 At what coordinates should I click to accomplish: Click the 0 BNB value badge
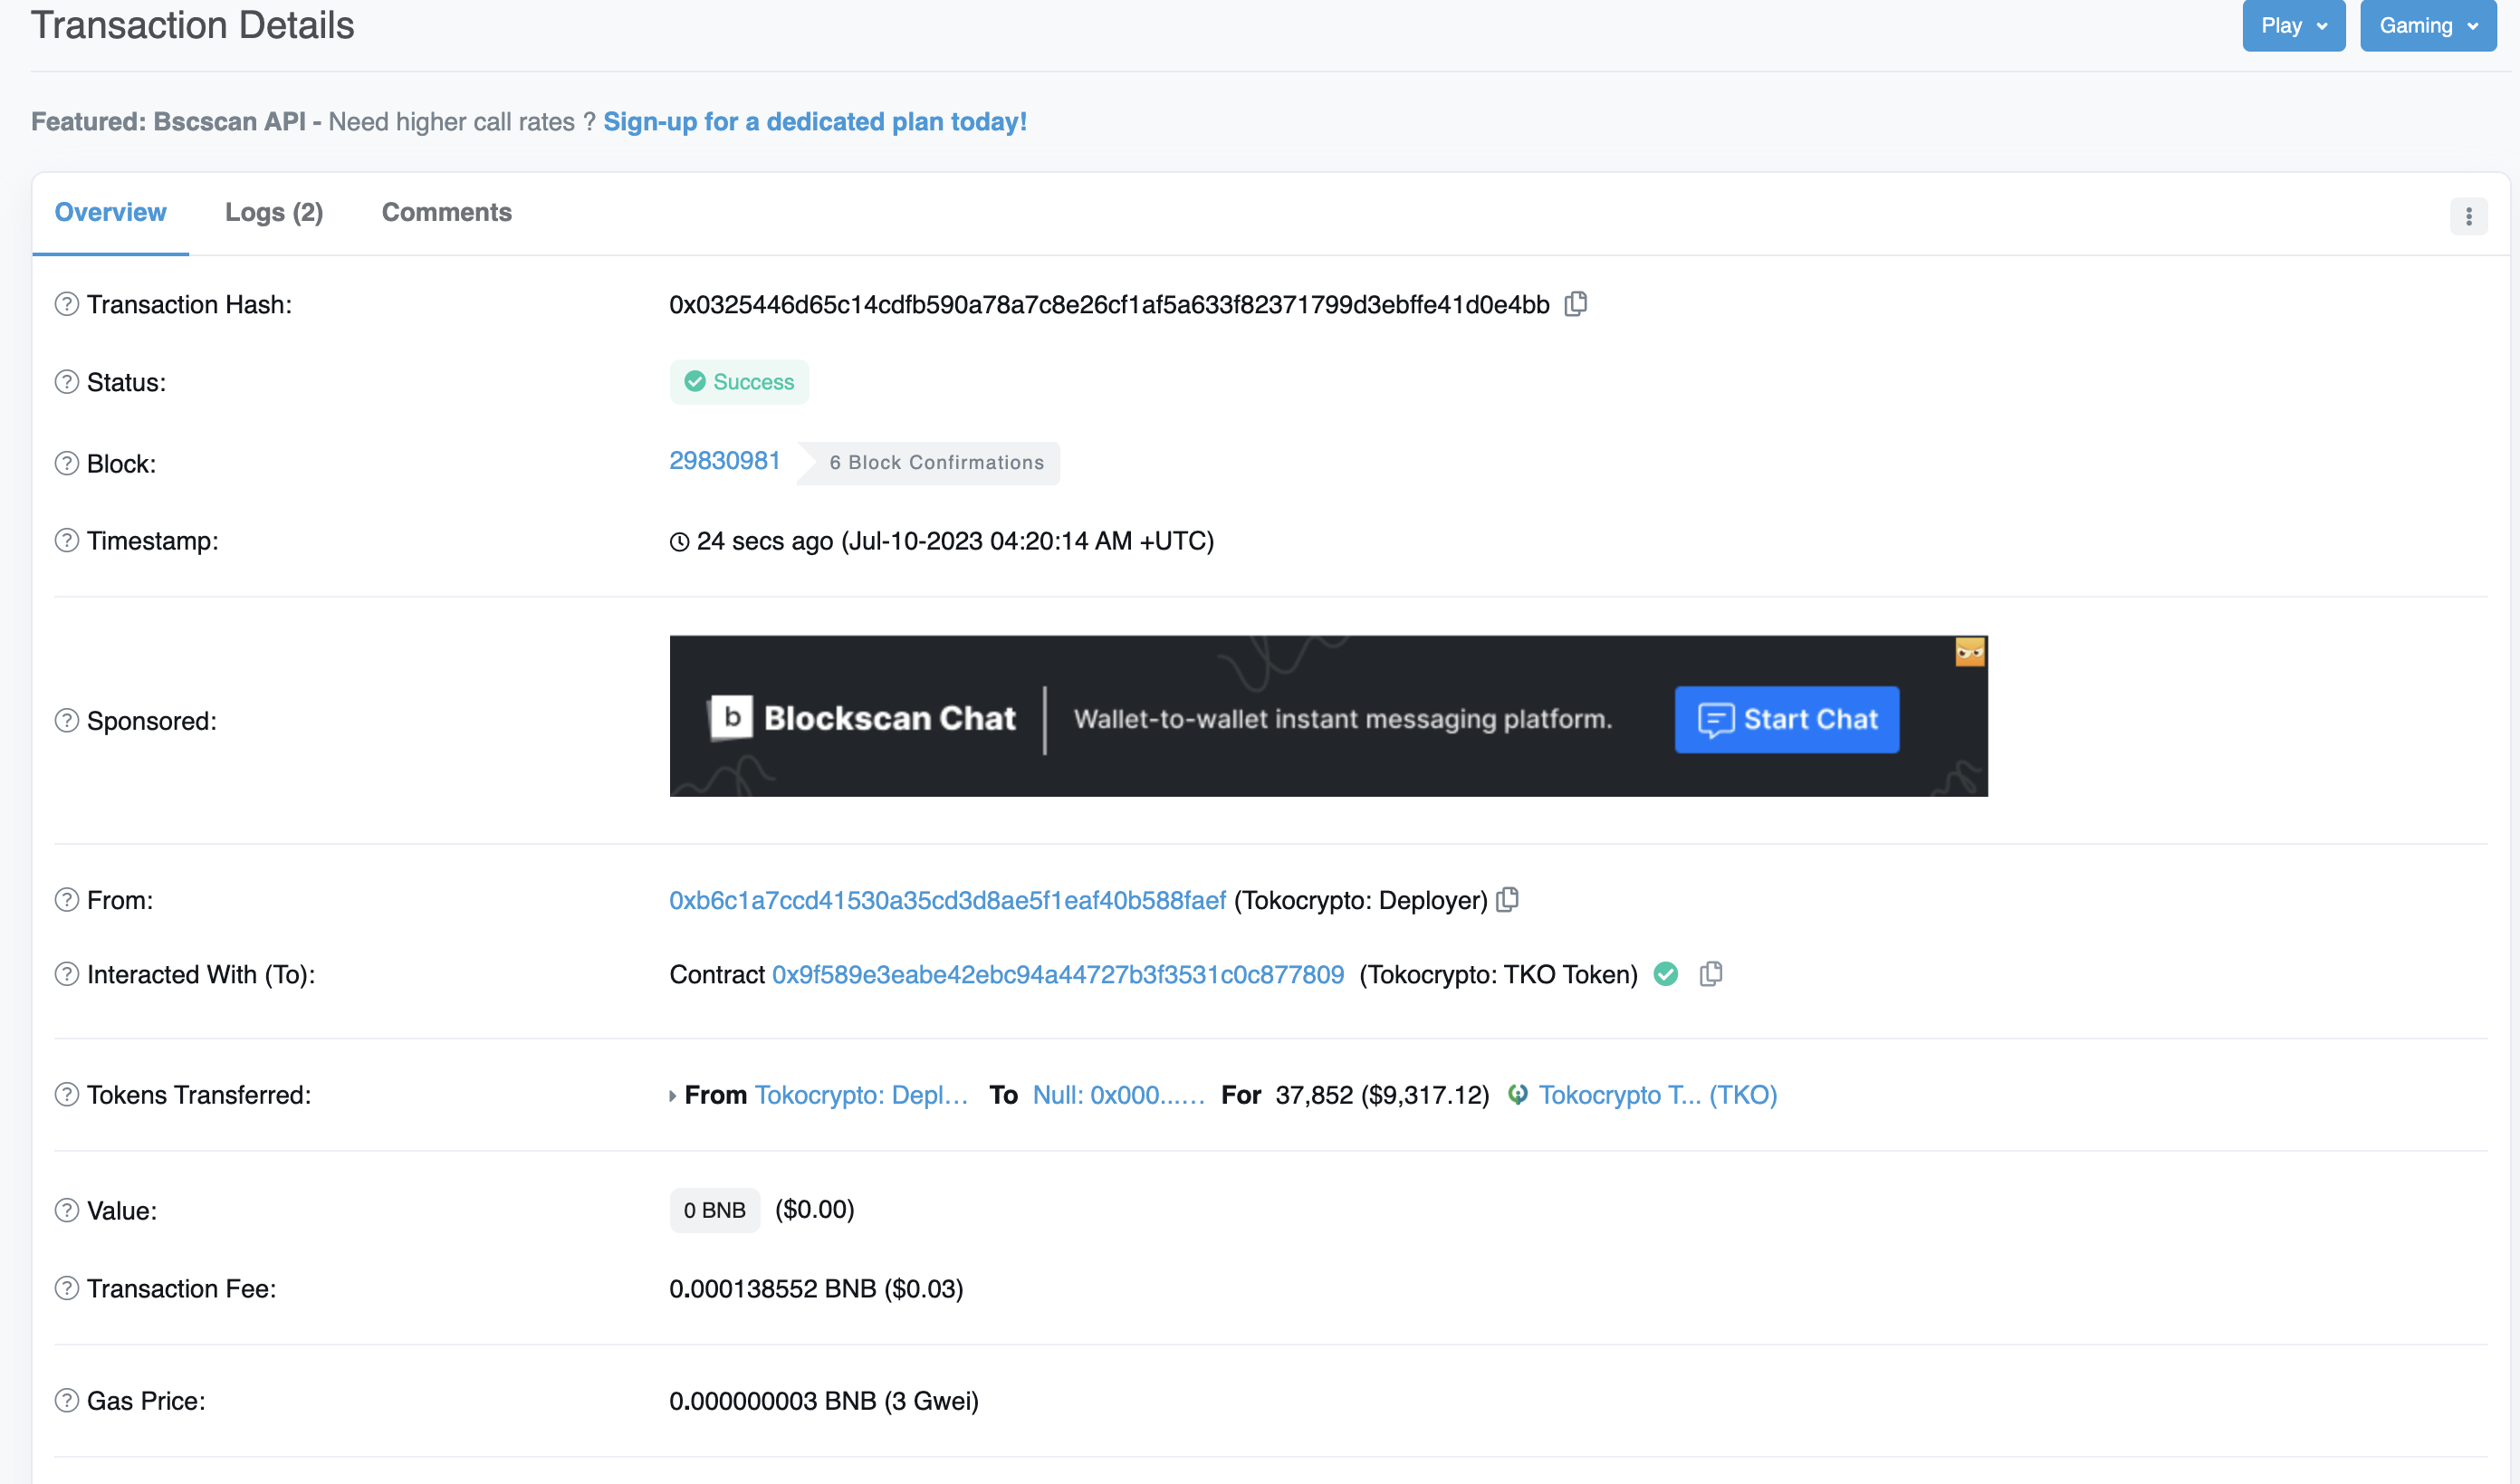[x=715, y=1210]
